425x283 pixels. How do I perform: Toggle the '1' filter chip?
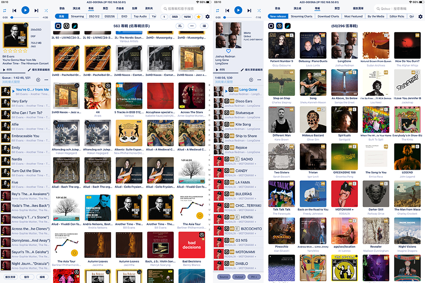pyautogui.click(x=164, y=17)
